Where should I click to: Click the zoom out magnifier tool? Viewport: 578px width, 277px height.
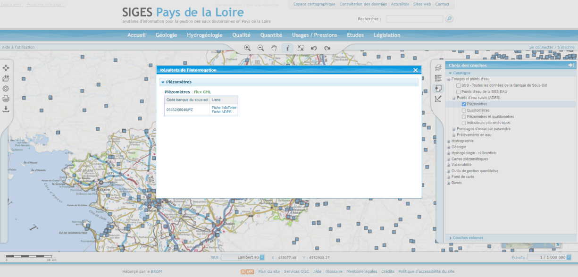(x=260, y=48)
